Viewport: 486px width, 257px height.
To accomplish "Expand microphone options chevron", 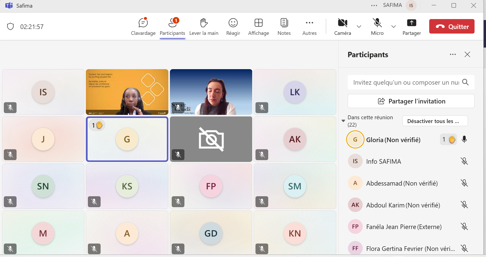I will (394, 26).
